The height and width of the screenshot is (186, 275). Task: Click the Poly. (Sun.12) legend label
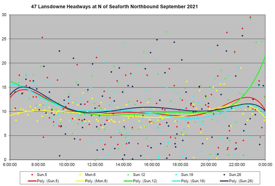pyautogui.click(x=145, y=181)
